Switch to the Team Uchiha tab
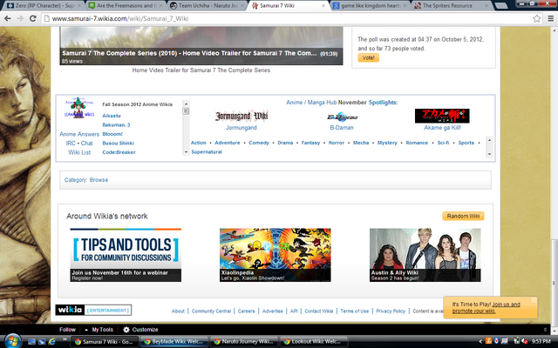Screen dimensions: 558x348 208,6
